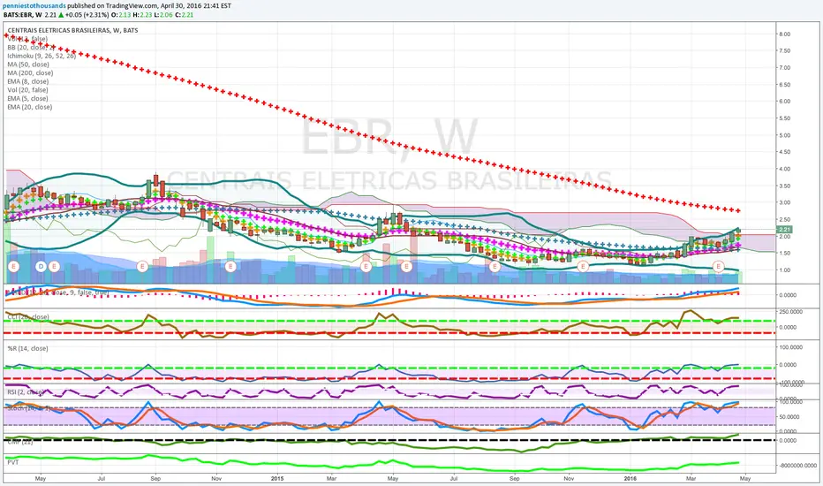This screenshot has width=823, height=486.
Task: Click the green 2.21 current price tag
Action: point(784,230)
